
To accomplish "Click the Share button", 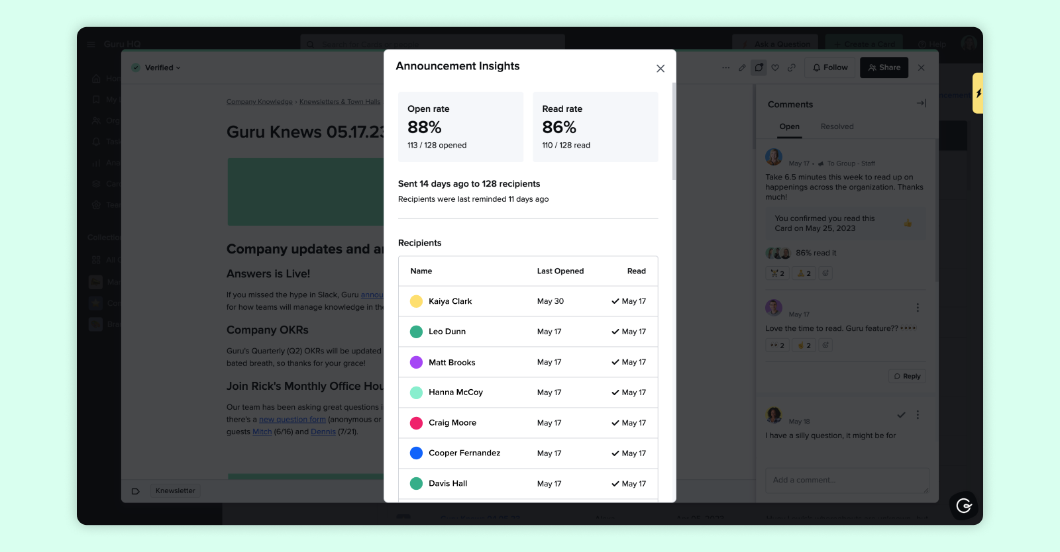I will click(x=884, y=68).
